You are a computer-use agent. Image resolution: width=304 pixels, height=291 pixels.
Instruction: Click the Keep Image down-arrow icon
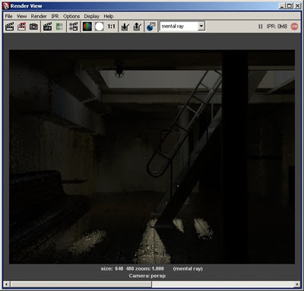(125, 27)
